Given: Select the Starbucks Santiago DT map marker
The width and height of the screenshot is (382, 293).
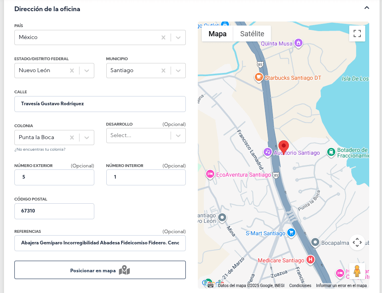Looking at the screenshot, I should 259,77.
